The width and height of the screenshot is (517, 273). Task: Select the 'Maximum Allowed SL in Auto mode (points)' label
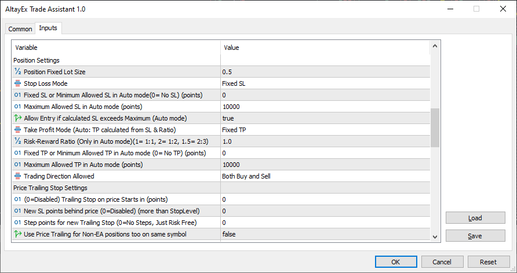tap(83, 107)
